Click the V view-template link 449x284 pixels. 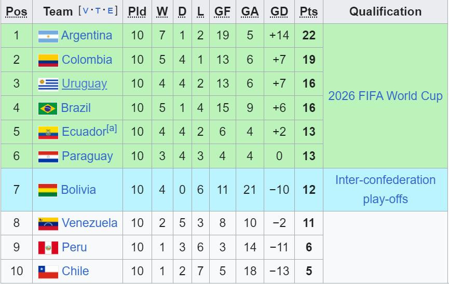[85, 11]
